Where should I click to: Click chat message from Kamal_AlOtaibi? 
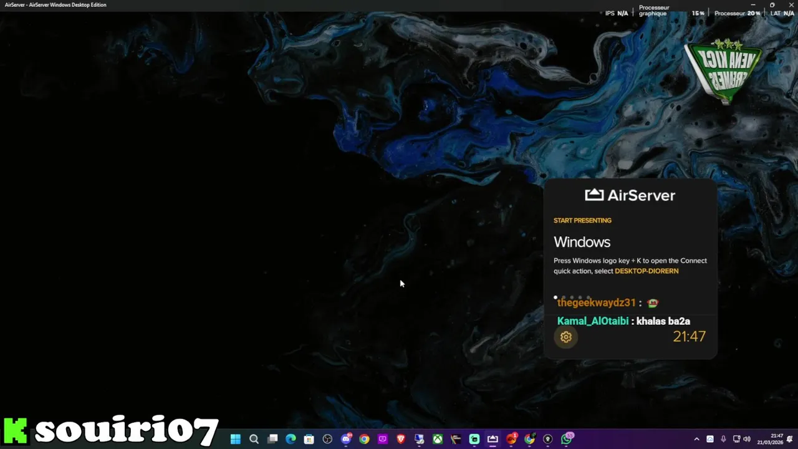623,321
